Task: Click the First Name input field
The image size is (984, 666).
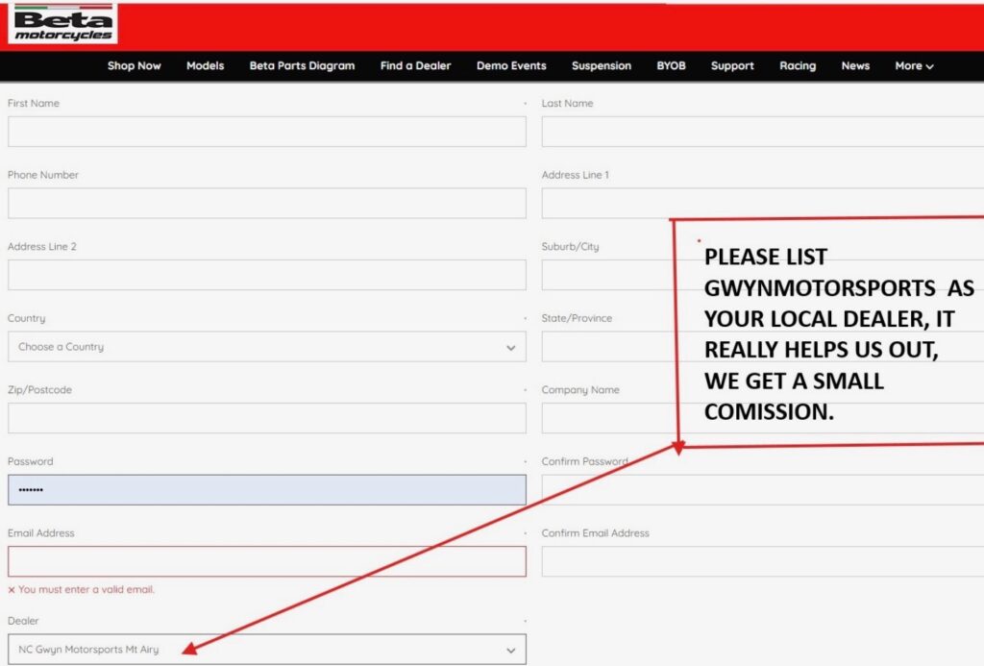Action: (x=266, y=132)
